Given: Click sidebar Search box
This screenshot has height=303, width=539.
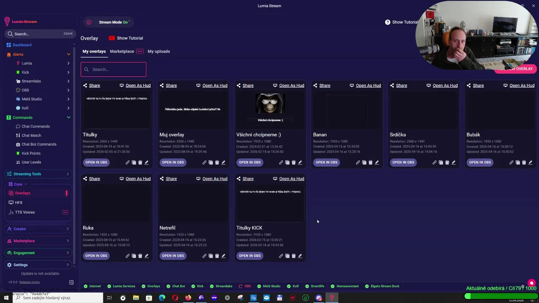Looking at the screenshot, I should 40,34.
